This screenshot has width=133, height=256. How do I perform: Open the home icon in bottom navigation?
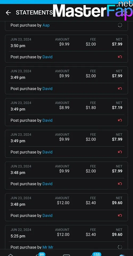[x=11, y=255]
